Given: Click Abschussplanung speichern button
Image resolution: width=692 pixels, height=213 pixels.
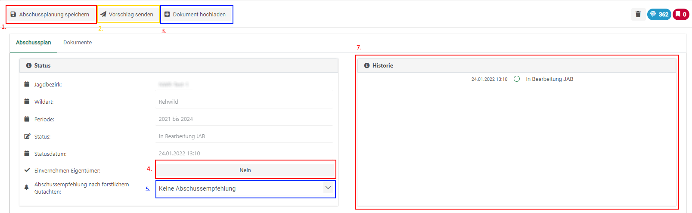Looking at the screenshot, I should click(50, 15).
